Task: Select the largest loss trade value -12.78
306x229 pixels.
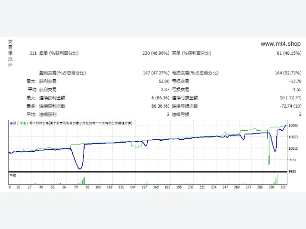Action: tap(295, 82)
